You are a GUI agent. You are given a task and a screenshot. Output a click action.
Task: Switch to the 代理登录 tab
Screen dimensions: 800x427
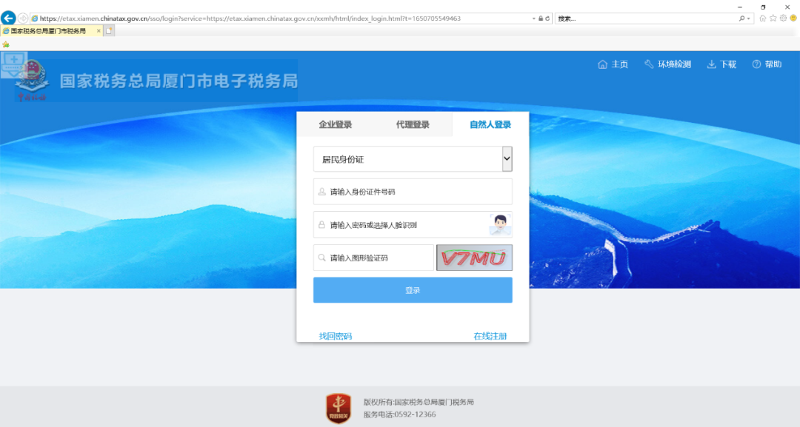[x=413, y=124]
